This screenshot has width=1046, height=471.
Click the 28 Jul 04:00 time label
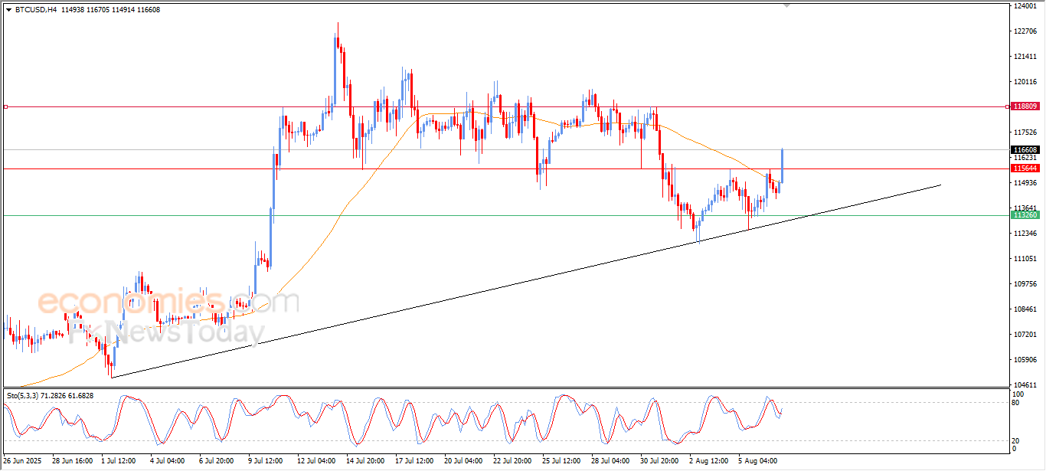(x=610, y=461)
